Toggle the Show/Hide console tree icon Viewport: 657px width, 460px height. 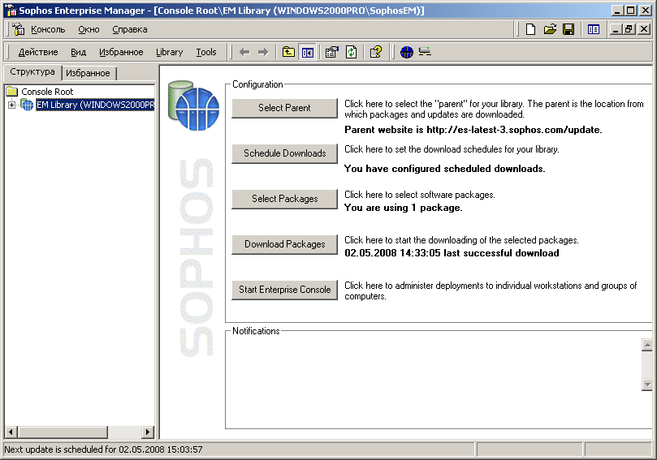[308, 52]
